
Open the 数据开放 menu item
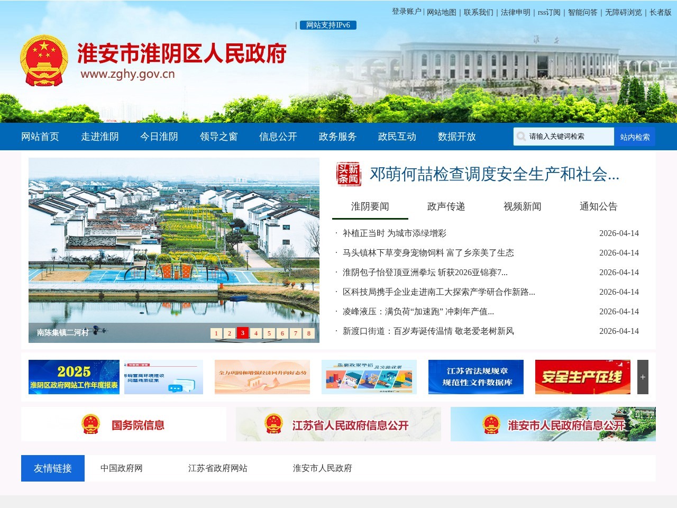tap(457, 137)
